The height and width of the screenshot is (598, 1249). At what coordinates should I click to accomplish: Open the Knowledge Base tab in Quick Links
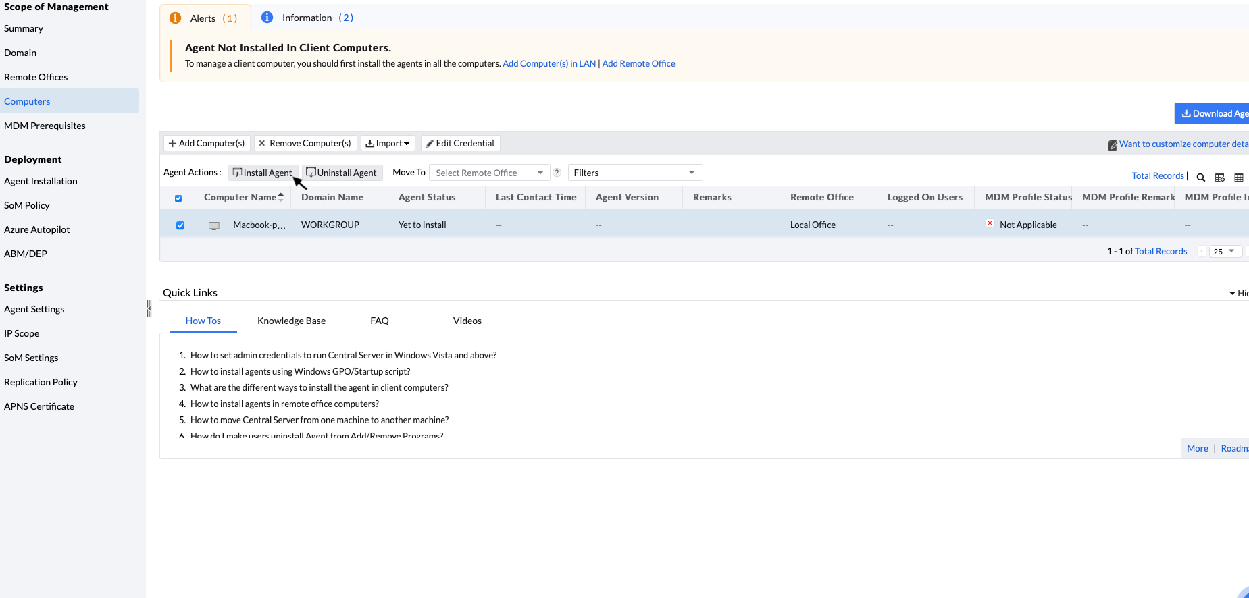(291, 321)
